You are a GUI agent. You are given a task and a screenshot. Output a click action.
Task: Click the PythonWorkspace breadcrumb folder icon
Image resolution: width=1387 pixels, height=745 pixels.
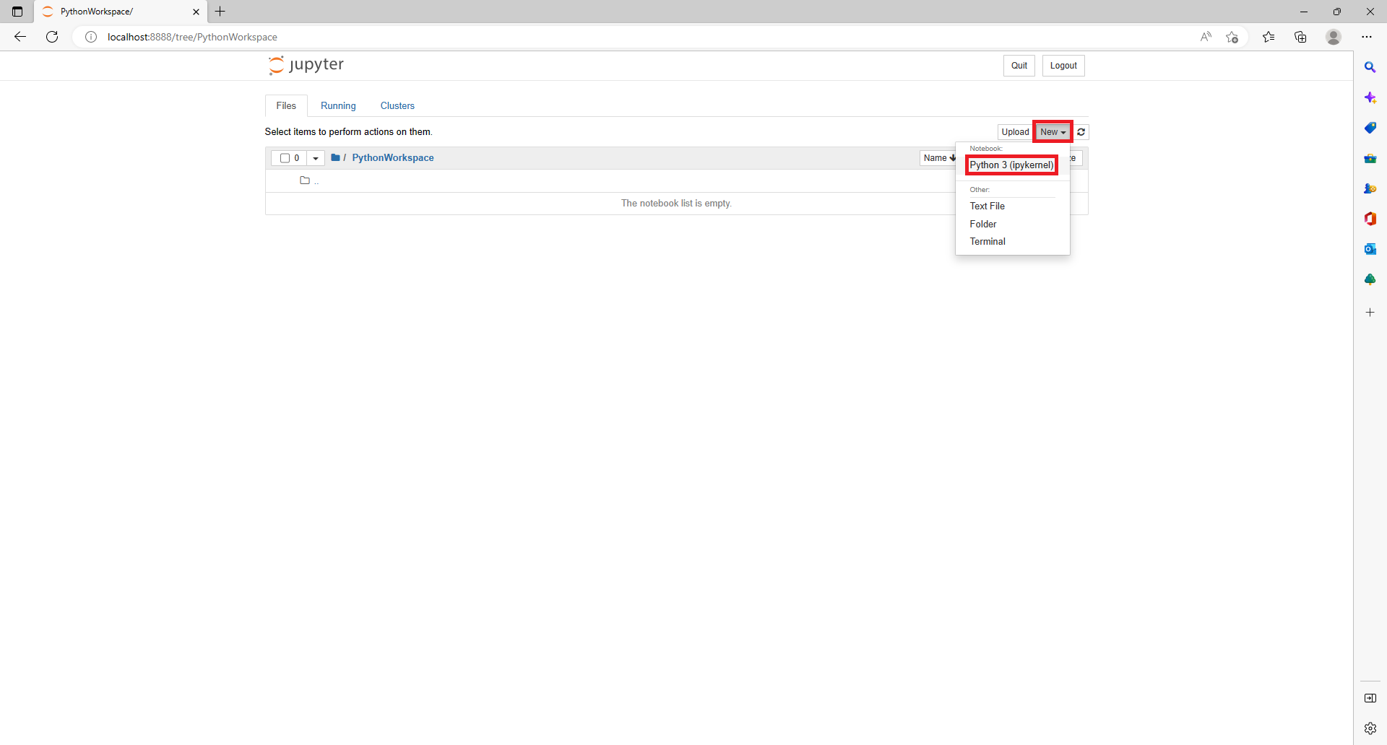(335, 157)
